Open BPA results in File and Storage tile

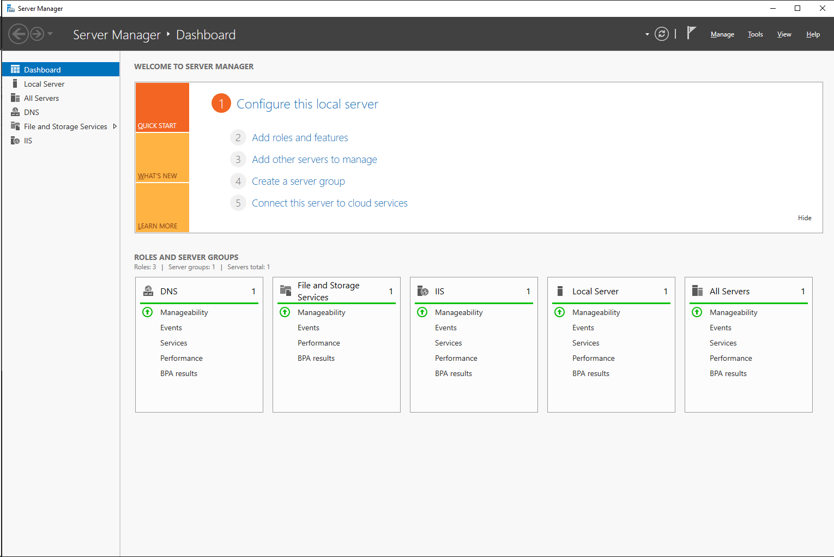[x=316, y=358]
